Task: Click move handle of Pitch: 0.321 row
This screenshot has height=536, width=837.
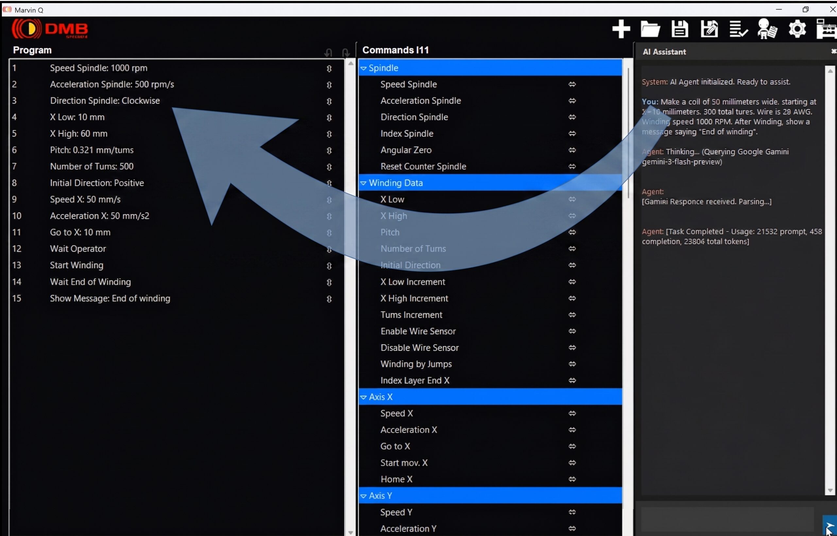Action: point(329,151)
